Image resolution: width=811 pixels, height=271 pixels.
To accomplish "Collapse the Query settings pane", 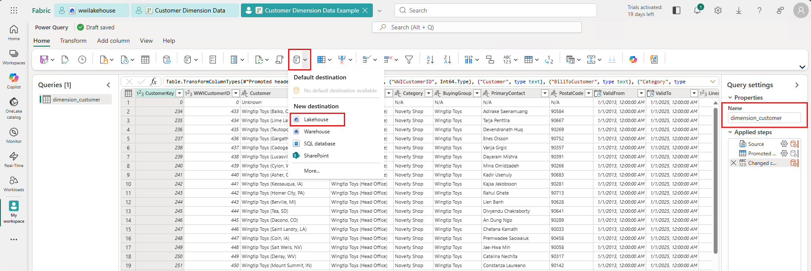I will (x=797, y=85).
